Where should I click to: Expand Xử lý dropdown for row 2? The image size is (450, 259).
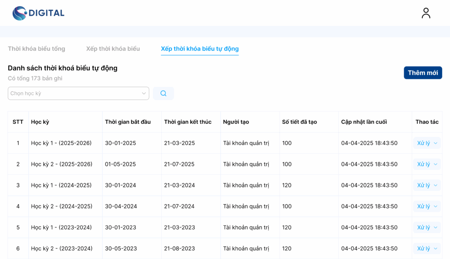coord(427,164)
